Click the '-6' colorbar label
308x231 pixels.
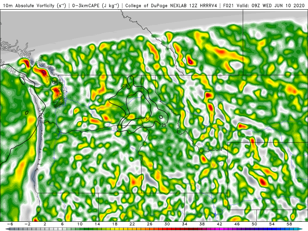[10, 224]
